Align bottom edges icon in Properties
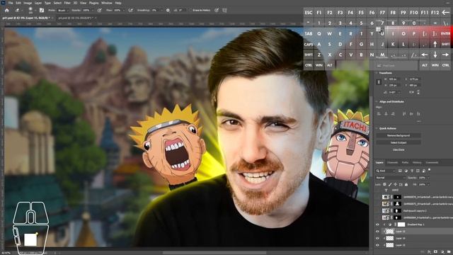 tap(418, 114)
